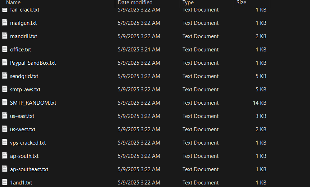Select the sendgrid.txt document icon
The image size is (310, 187).
[x=5, y=76]
